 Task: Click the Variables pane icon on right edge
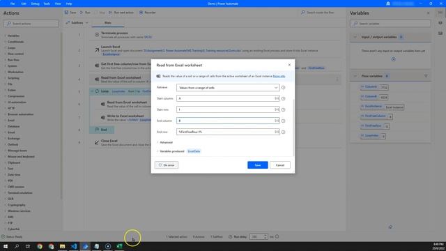(x=440, y=13)
